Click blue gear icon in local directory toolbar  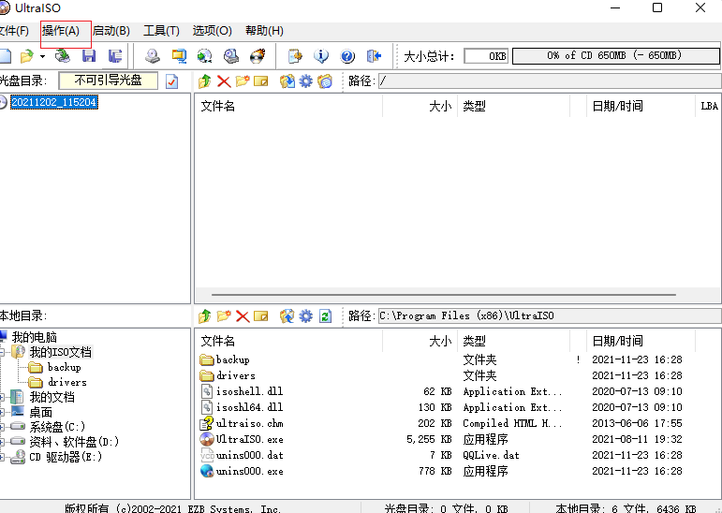305,316
